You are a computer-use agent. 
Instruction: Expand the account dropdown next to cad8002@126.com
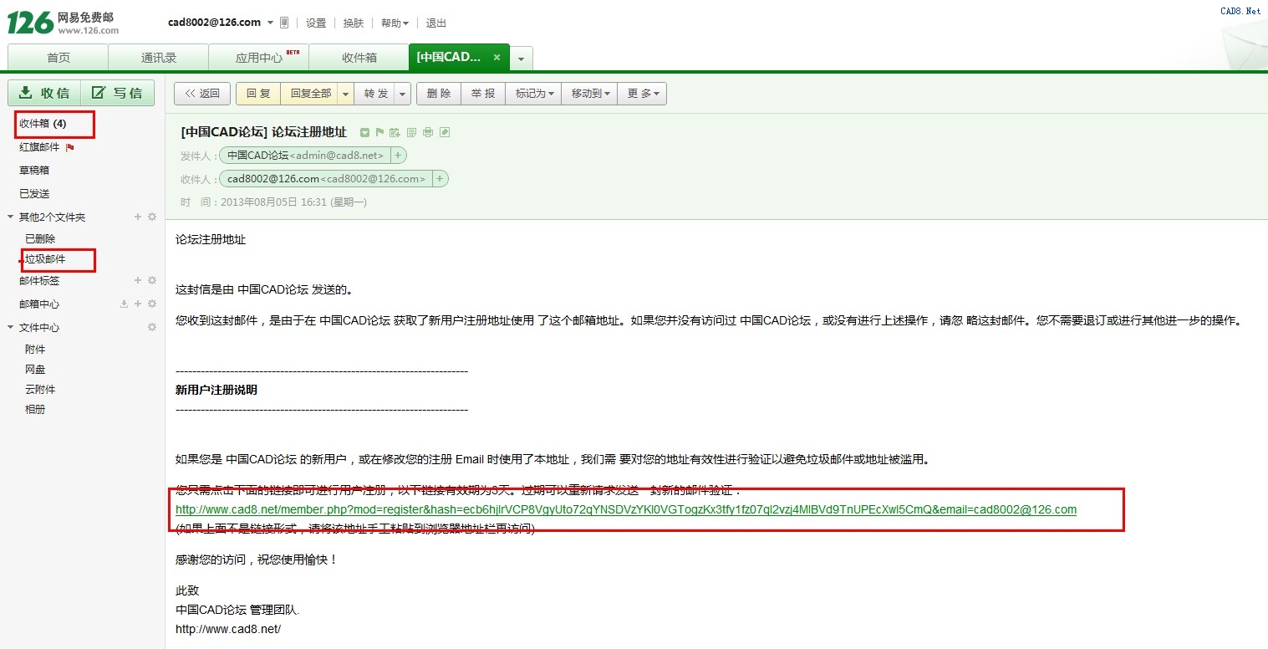click(270, 23)
